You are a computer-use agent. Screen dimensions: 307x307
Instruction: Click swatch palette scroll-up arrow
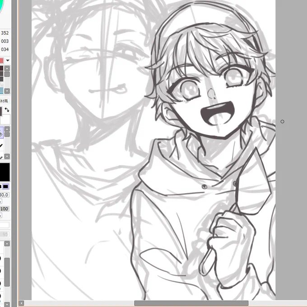(x=7, y=69)
